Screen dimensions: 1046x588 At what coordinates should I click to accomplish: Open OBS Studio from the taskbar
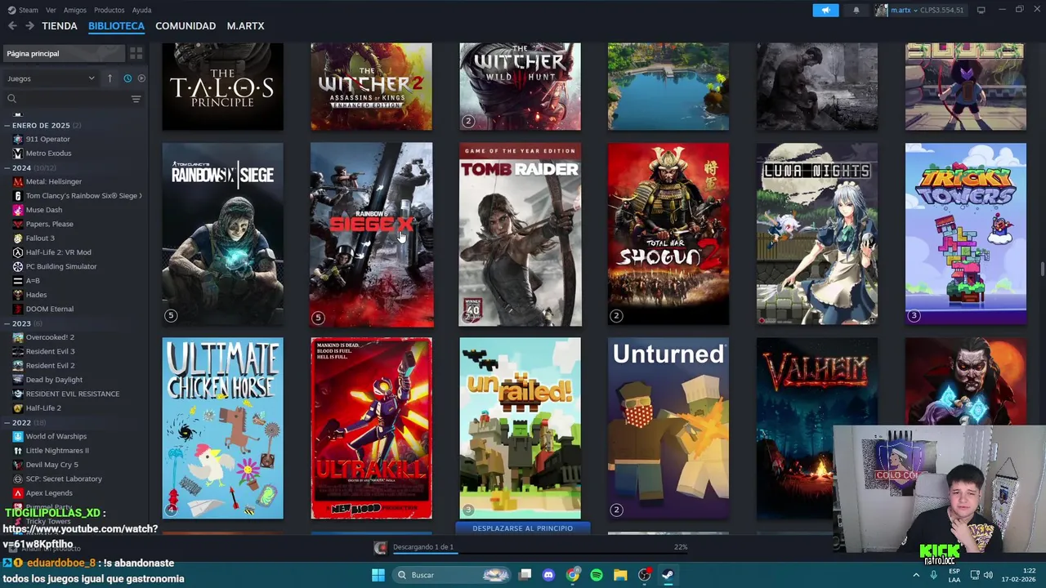[644, 575]
